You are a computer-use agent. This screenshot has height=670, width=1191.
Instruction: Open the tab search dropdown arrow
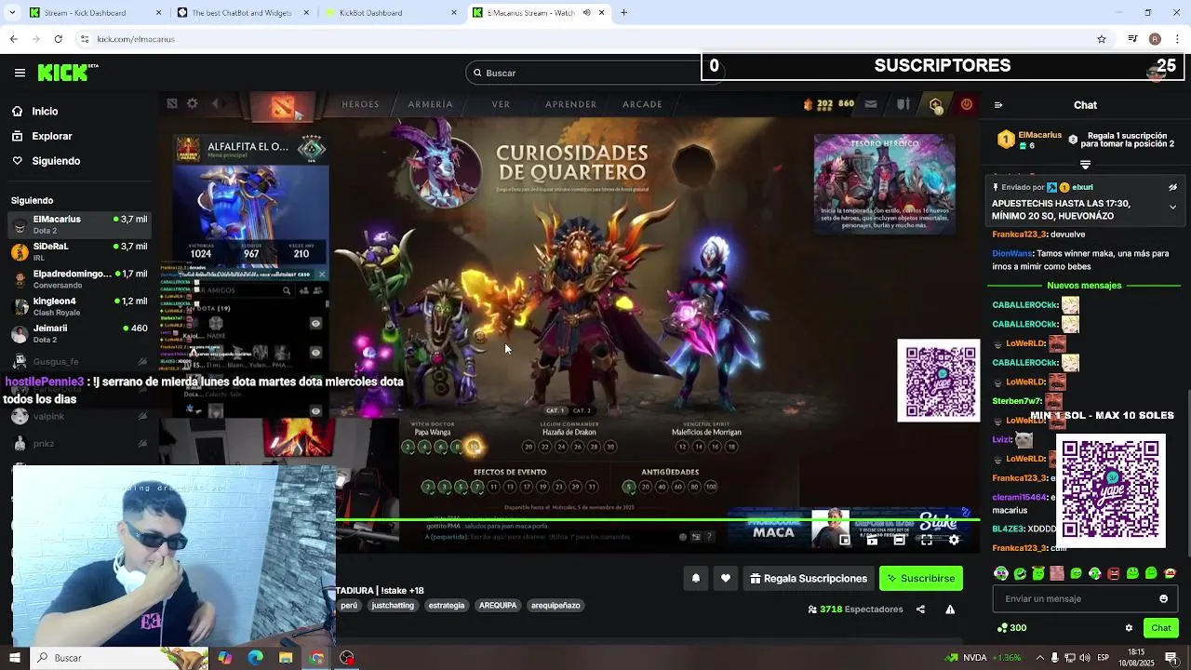click(11, 13)
